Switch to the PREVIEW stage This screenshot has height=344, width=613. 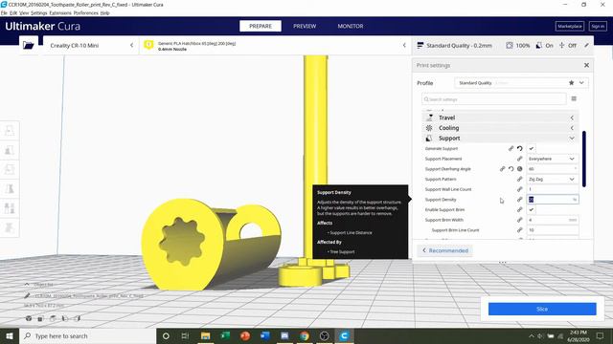click(305, 26)
